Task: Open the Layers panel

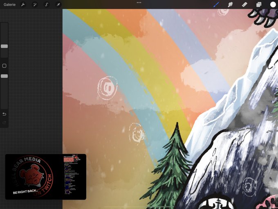Action: click(x=259, y=5)
